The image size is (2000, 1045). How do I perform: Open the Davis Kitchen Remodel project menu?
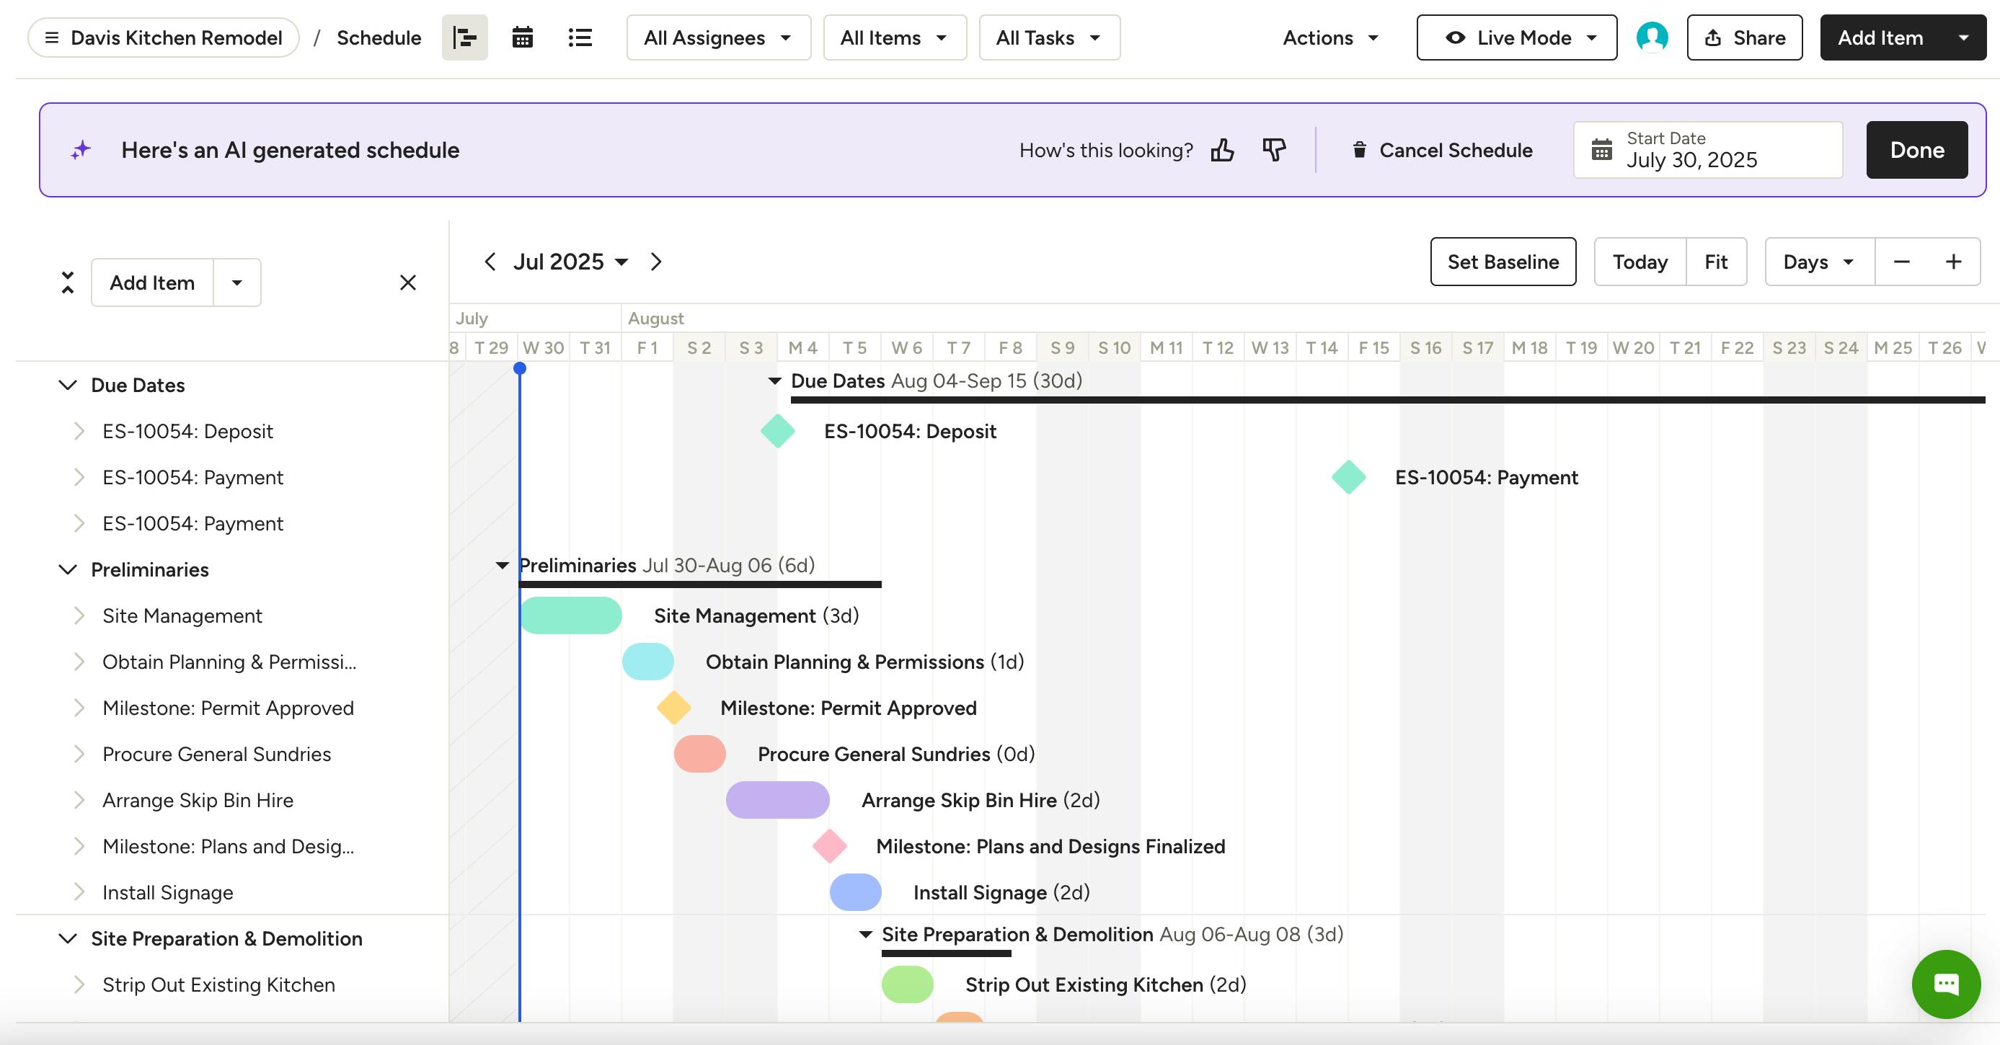pos(164,37)
